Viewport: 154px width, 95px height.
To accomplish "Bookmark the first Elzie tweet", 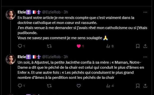I will click(138, 46).
